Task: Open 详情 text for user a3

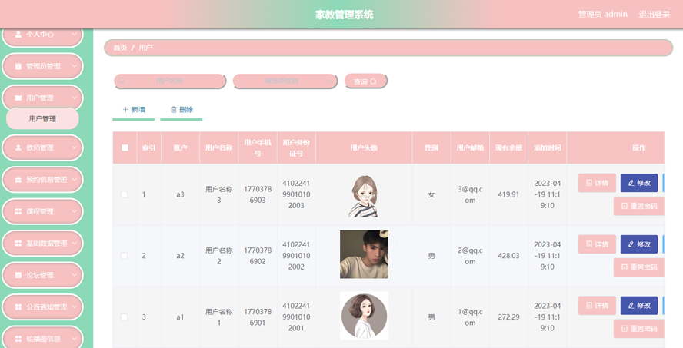Action: (601, 183)
